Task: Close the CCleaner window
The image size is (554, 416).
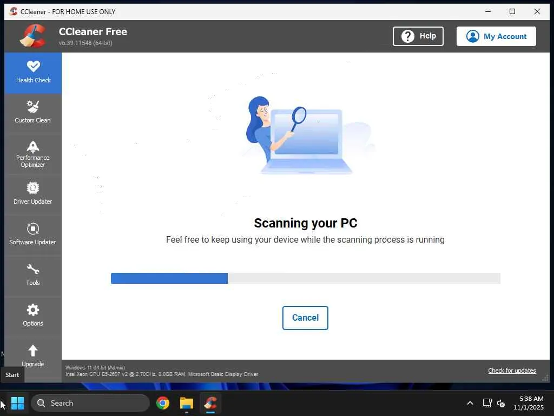Action: coord(537,11)
